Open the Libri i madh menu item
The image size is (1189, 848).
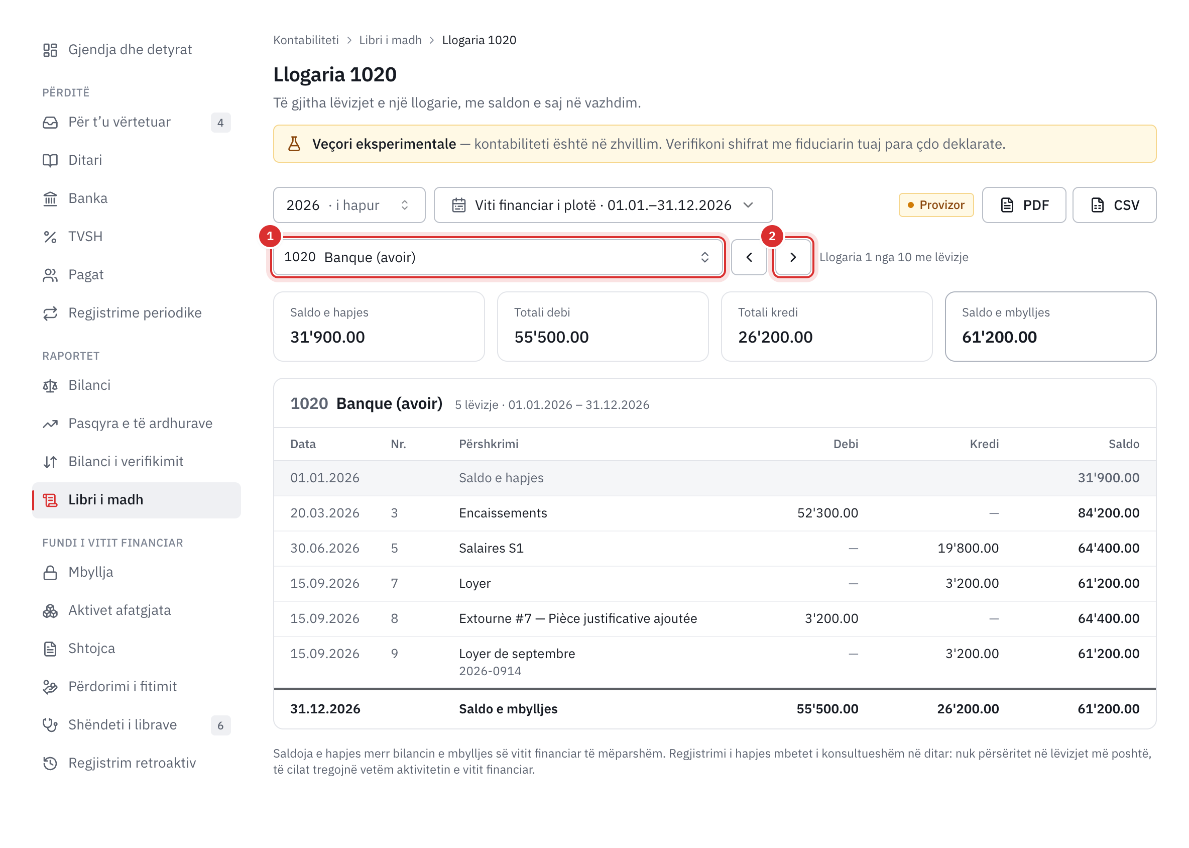(x=137, y=500)
